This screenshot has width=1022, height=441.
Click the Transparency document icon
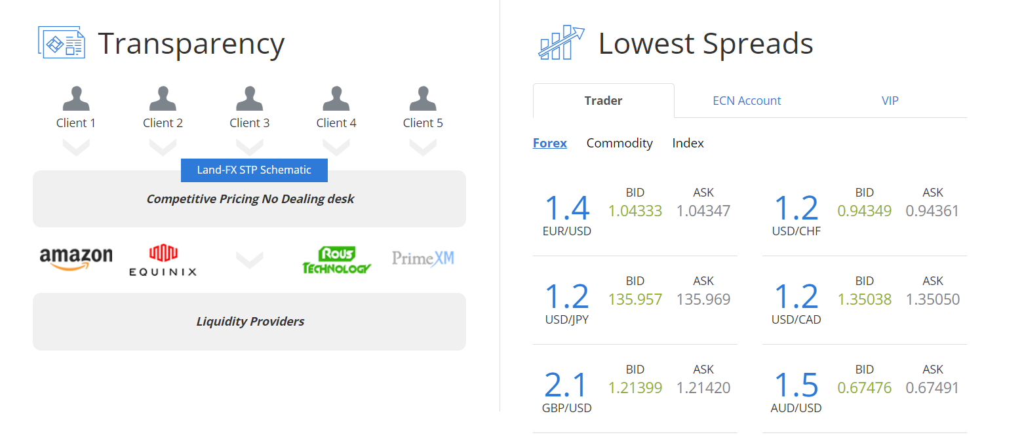[62, 43]
